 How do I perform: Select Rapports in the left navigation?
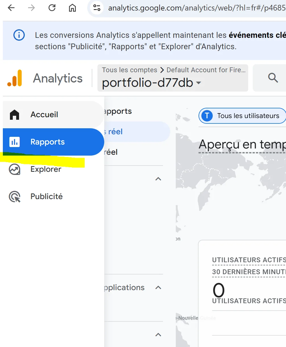(x=53, y=142)
